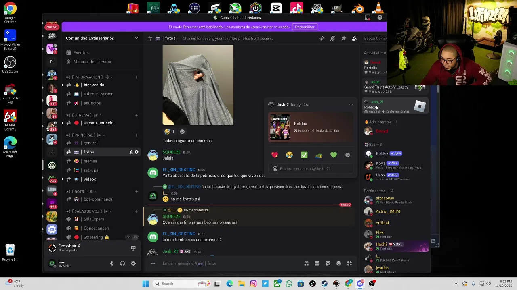517x290 pixels.
Task: Switch to the set-ups channel
Action: point(103,170)
